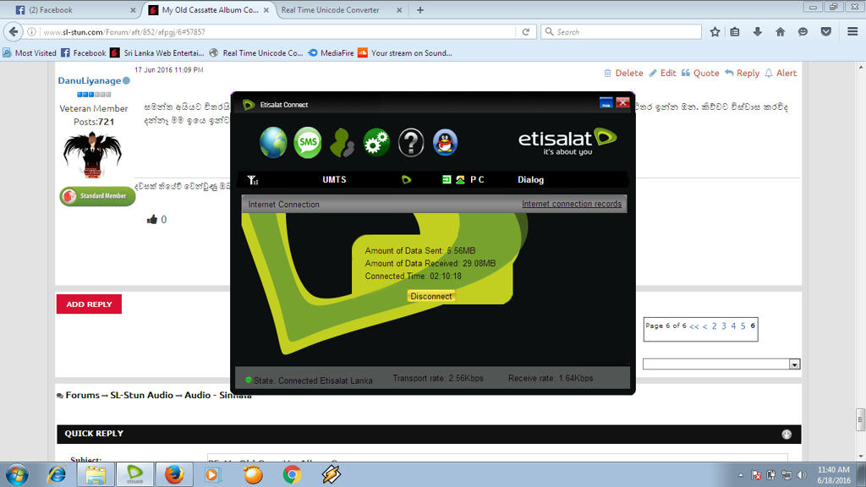The width and height of the screenshot is (866, 487).
Task: Open DanuLiyanage's profile link
Action: 90,80
